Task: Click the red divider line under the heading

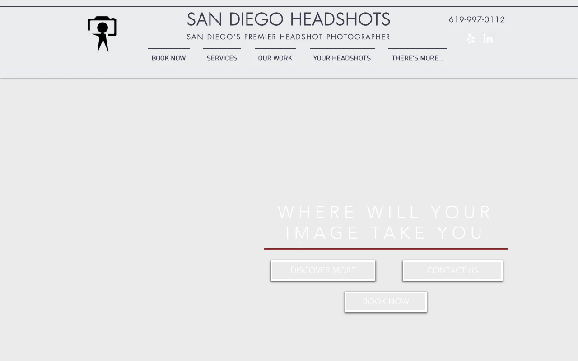Action: [x=386, y=249]
